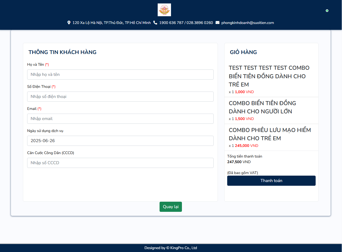Click the address 120 Xa Lộ Hà Nội
Image resolution: width=342 pixels, height=252 pixels.
point(111,23)
